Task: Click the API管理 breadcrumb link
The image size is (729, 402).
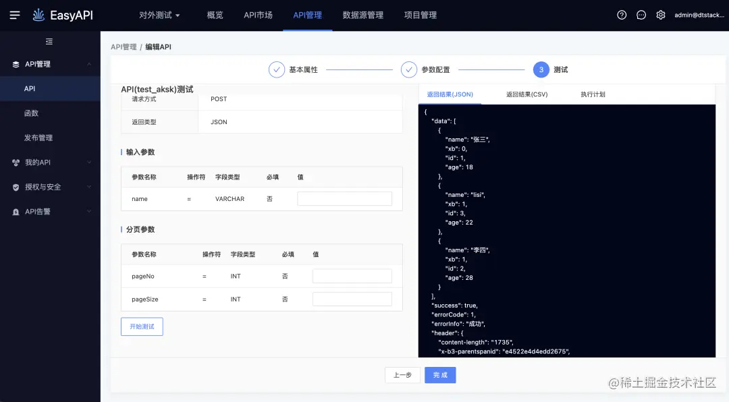Action: click(124, 47)
